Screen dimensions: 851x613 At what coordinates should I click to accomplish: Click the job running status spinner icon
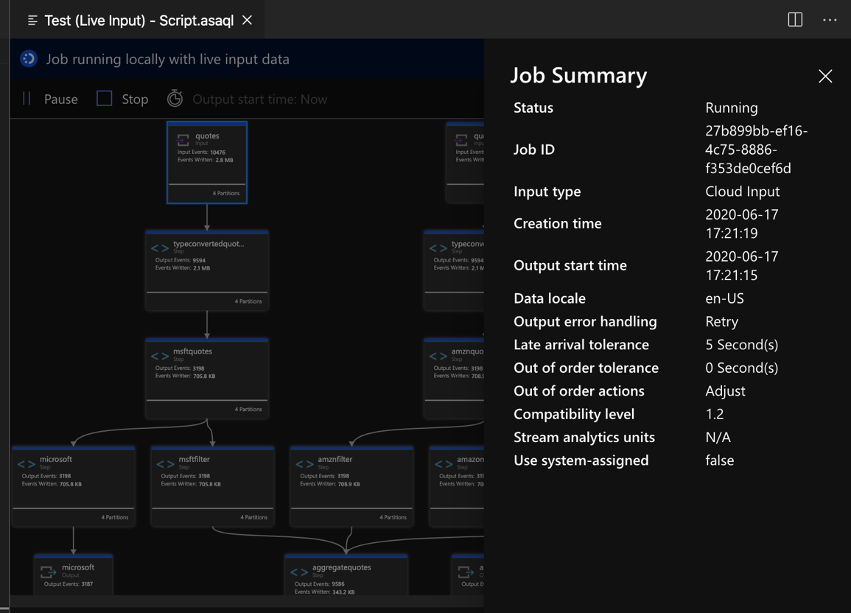[x=29, y=59]
